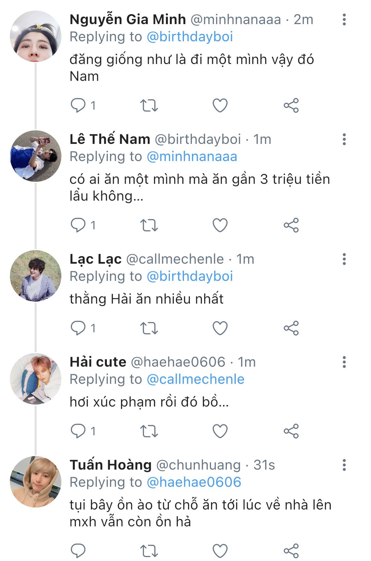Share Tuấn Hoàng's tweet
The height and width of the screenshot is (561, 371).
click(291, 550)
